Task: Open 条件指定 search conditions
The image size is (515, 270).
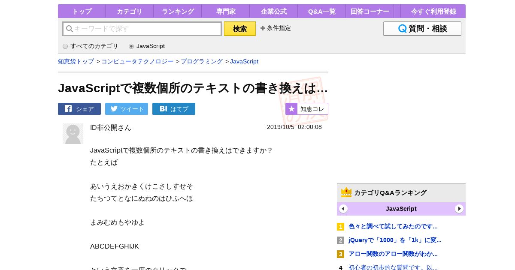Action: click(276, 28)
